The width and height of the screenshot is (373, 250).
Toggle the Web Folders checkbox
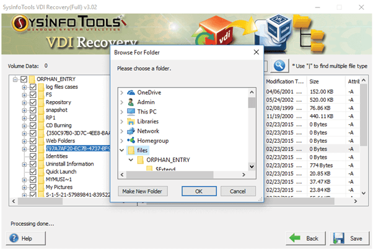(x=33, y=141)
